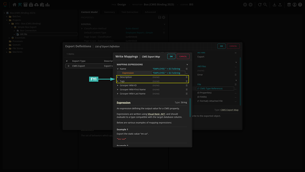Click OK in Write Mappings dialog
This screenshot has height=172, width=305.
171,57
